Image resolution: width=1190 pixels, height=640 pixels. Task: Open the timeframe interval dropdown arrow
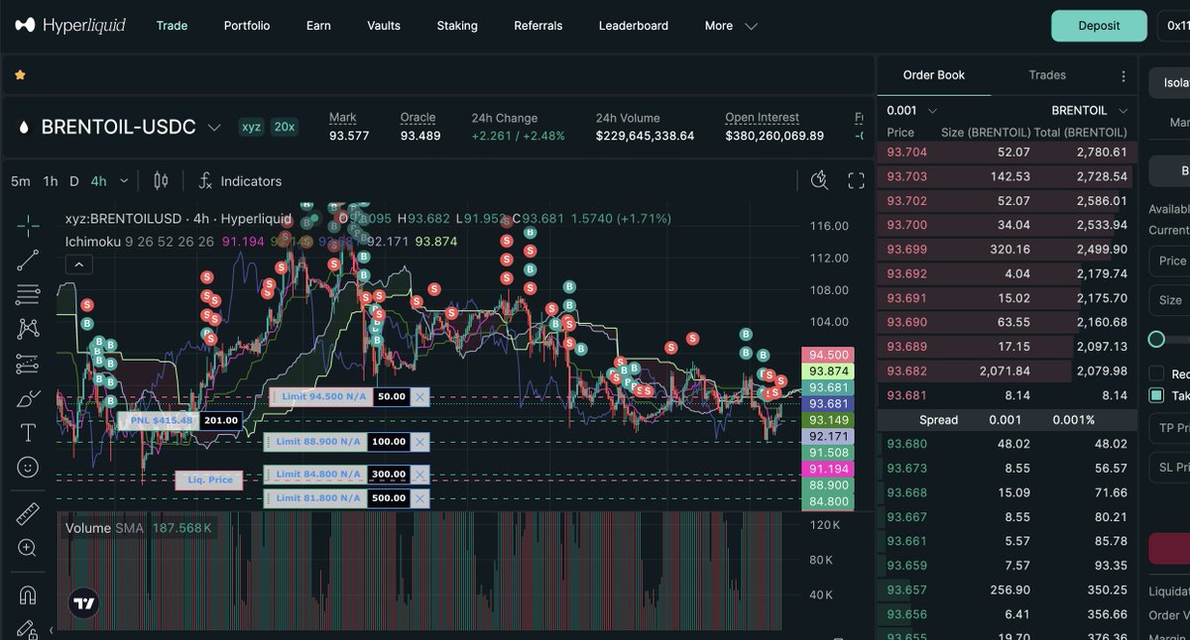click(x=124, y=181)
